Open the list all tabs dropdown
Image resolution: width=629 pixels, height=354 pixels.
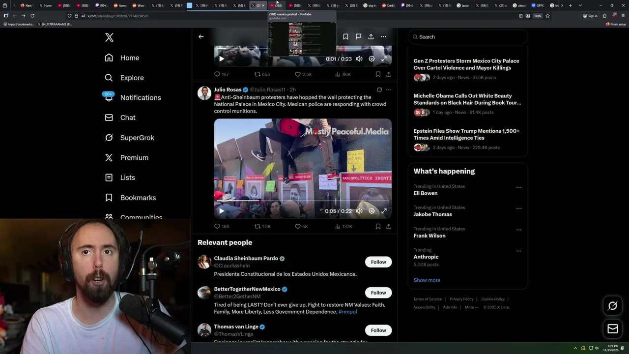coord(580,5)
